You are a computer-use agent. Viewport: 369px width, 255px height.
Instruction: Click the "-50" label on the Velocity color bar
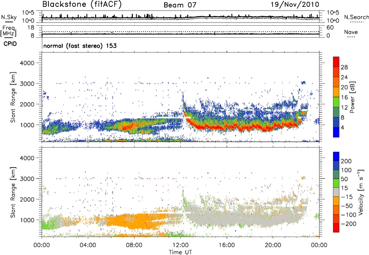pyautogui.click(x=347, y=206)
